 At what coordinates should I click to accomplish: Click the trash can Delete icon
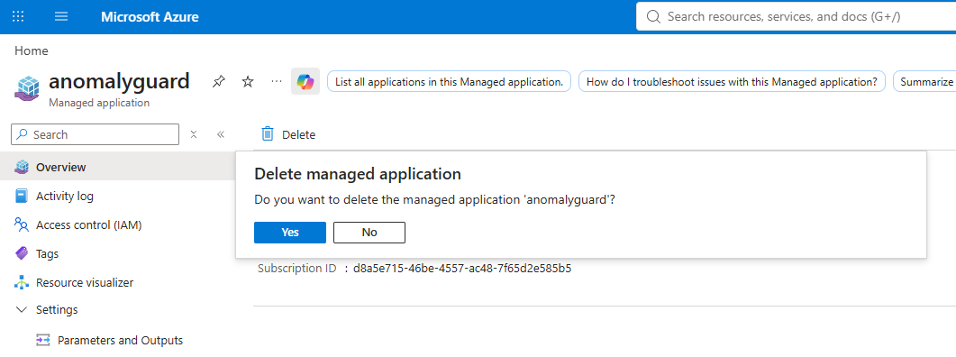pos(268,134)
